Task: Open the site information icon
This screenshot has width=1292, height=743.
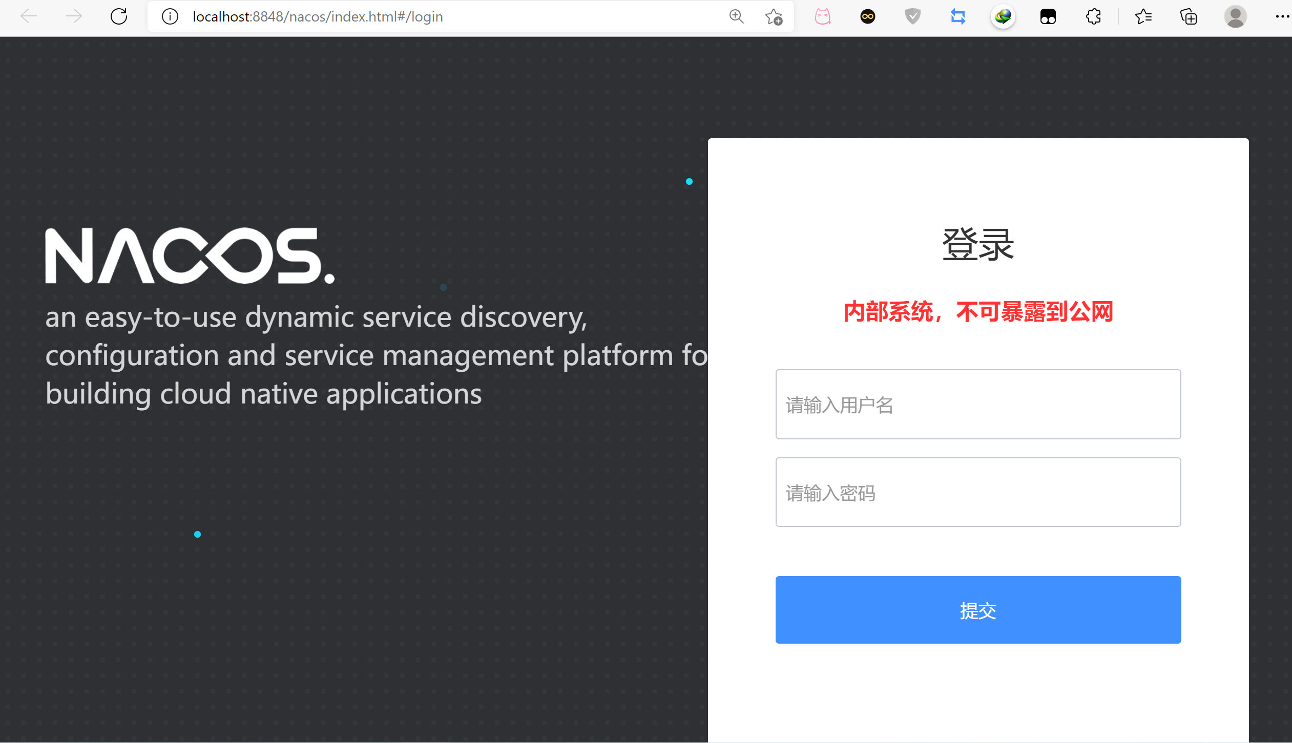Action: point(170,16)
